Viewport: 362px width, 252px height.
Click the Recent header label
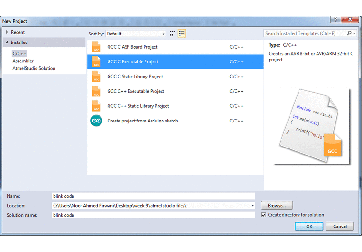(x=18, y=32)
